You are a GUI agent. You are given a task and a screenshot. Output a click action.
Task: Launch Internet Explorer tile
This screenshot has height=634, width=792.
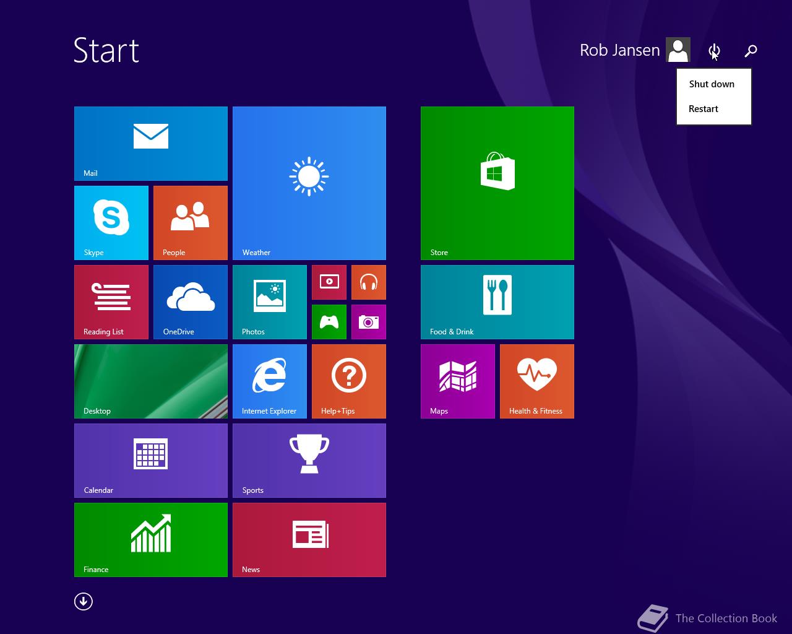[270, 381]
